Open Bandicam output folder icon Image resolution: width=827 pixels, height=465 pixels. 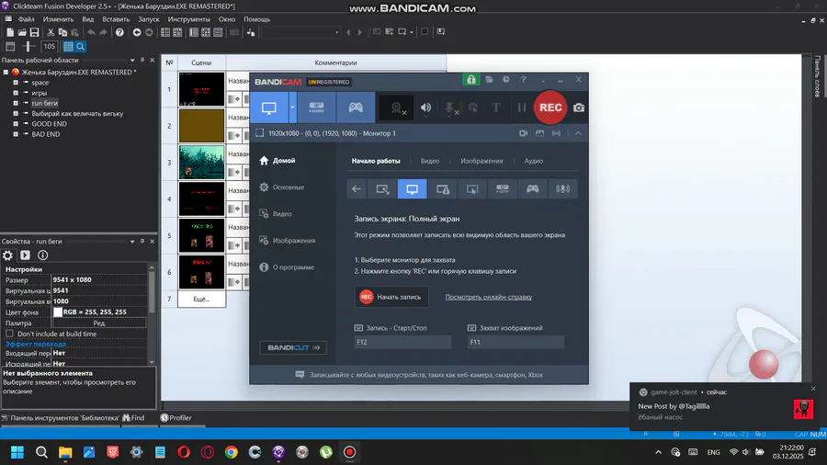click(490, 80)
